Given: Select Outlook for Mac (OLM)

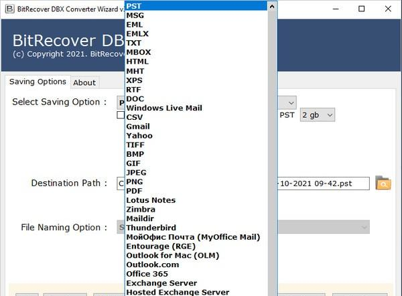Looking at the screenshot, I should (x=196, y=256).
